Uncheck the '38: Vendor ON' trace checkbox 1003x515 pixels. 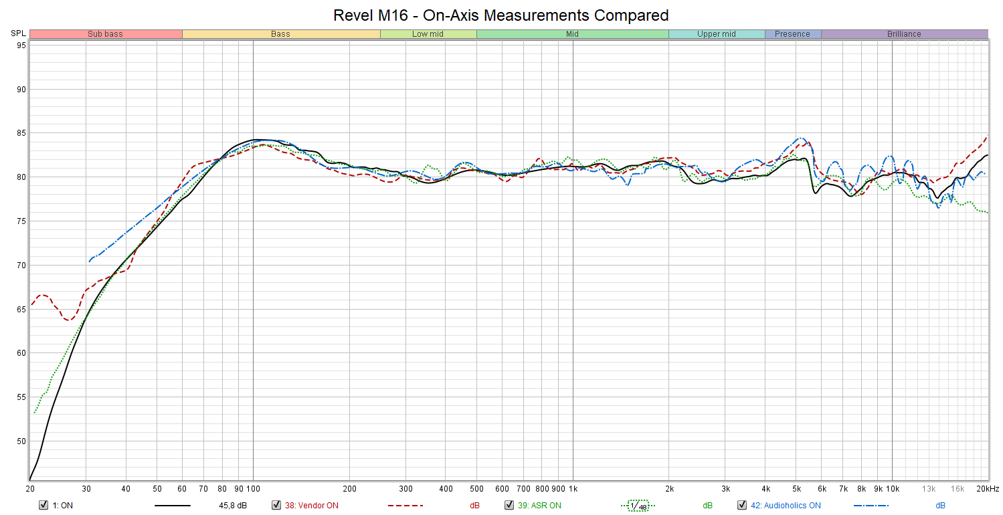[276, 505]
